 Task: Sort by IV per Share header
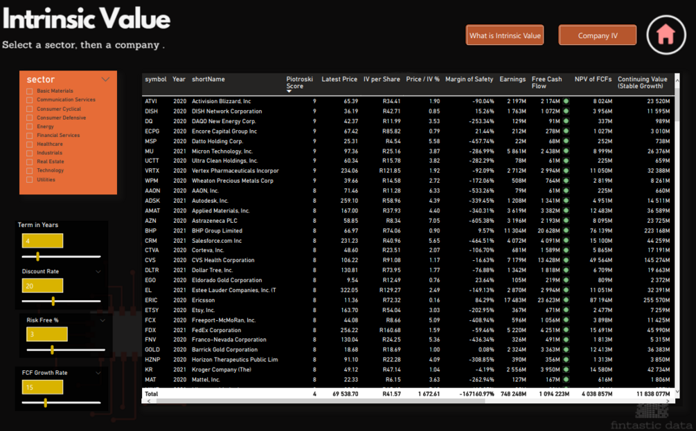tap(382, 80)
